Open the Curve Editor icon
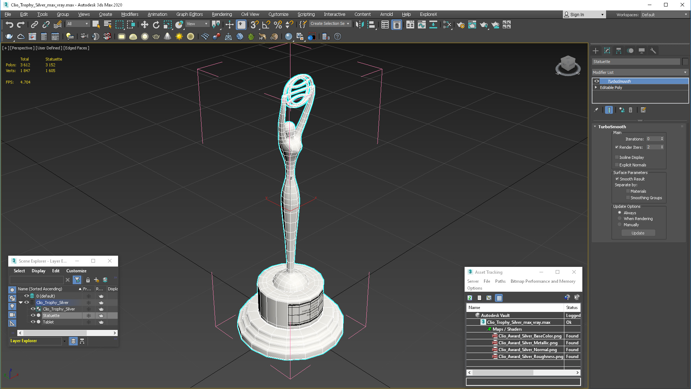Viewport: 691px width, 389px height. pos(421,24)
